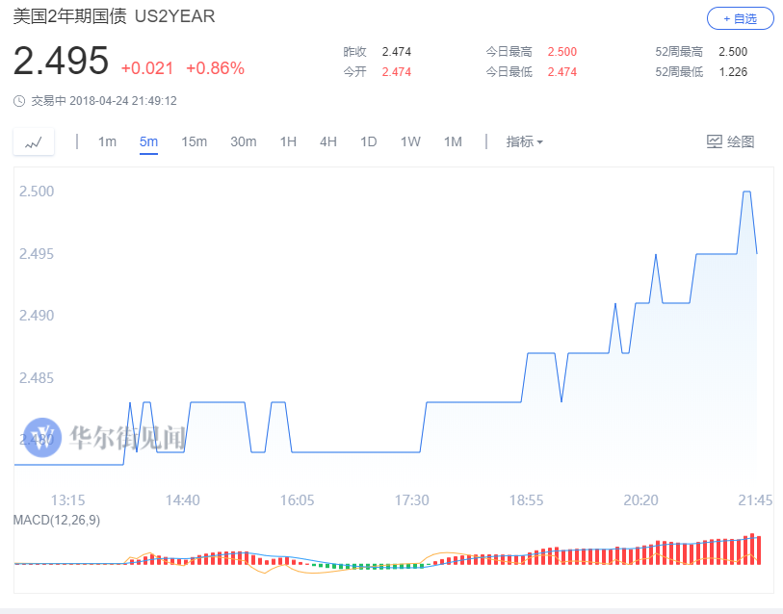Viewport: 783px width, 614px height.
Task: Click the MACD(12,26,9) indicator label
Action: click(x=57, y=520)
